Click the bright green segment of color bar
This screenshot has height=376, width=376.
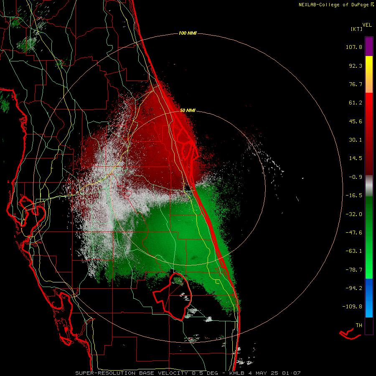pos(369,237)
